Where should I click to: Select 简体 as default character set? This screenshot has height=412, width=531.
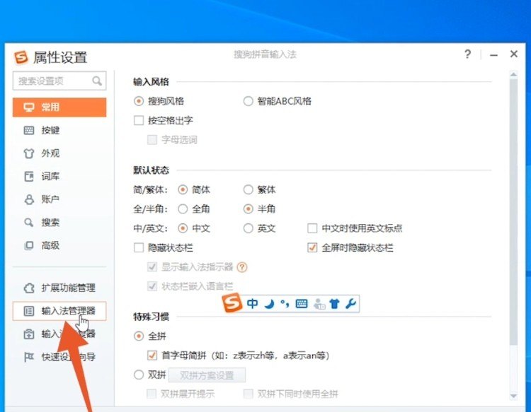coord(183,189)
